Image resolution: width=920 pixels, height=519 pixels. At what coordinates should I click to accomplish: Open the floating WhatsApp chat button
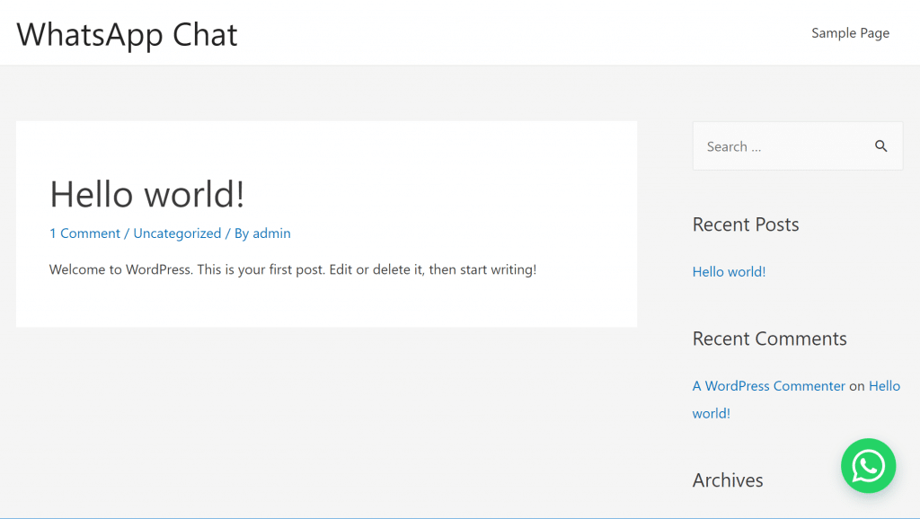click(868, 466)
